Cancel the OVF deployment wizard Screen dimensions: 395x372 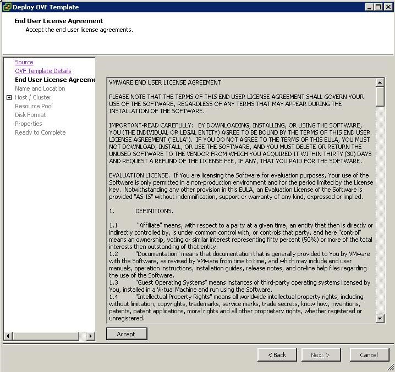pyautogui.click(x=369, y=355)
